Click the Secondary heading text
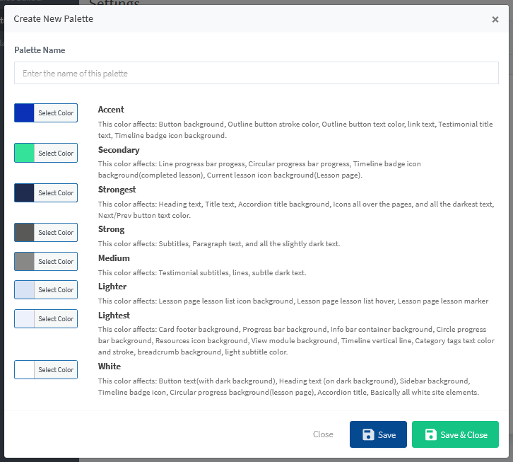 [x=119, y=150]
